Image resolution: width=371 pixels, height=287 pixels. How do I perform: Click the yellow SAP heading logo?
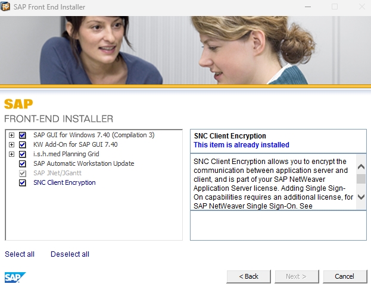pyautogui.click(x=18, y=104)
